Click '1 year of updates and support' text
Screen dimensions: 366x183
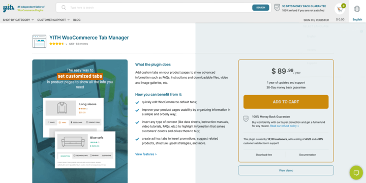click(x=286, y=83)
